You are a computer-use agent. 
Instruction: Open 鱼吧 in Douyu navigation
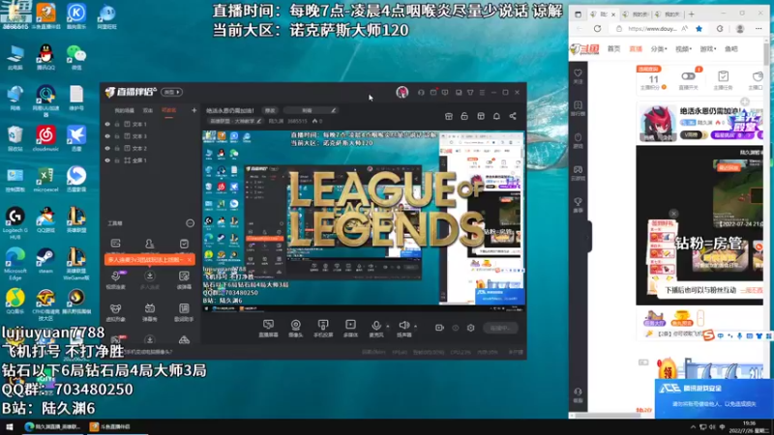731,49
